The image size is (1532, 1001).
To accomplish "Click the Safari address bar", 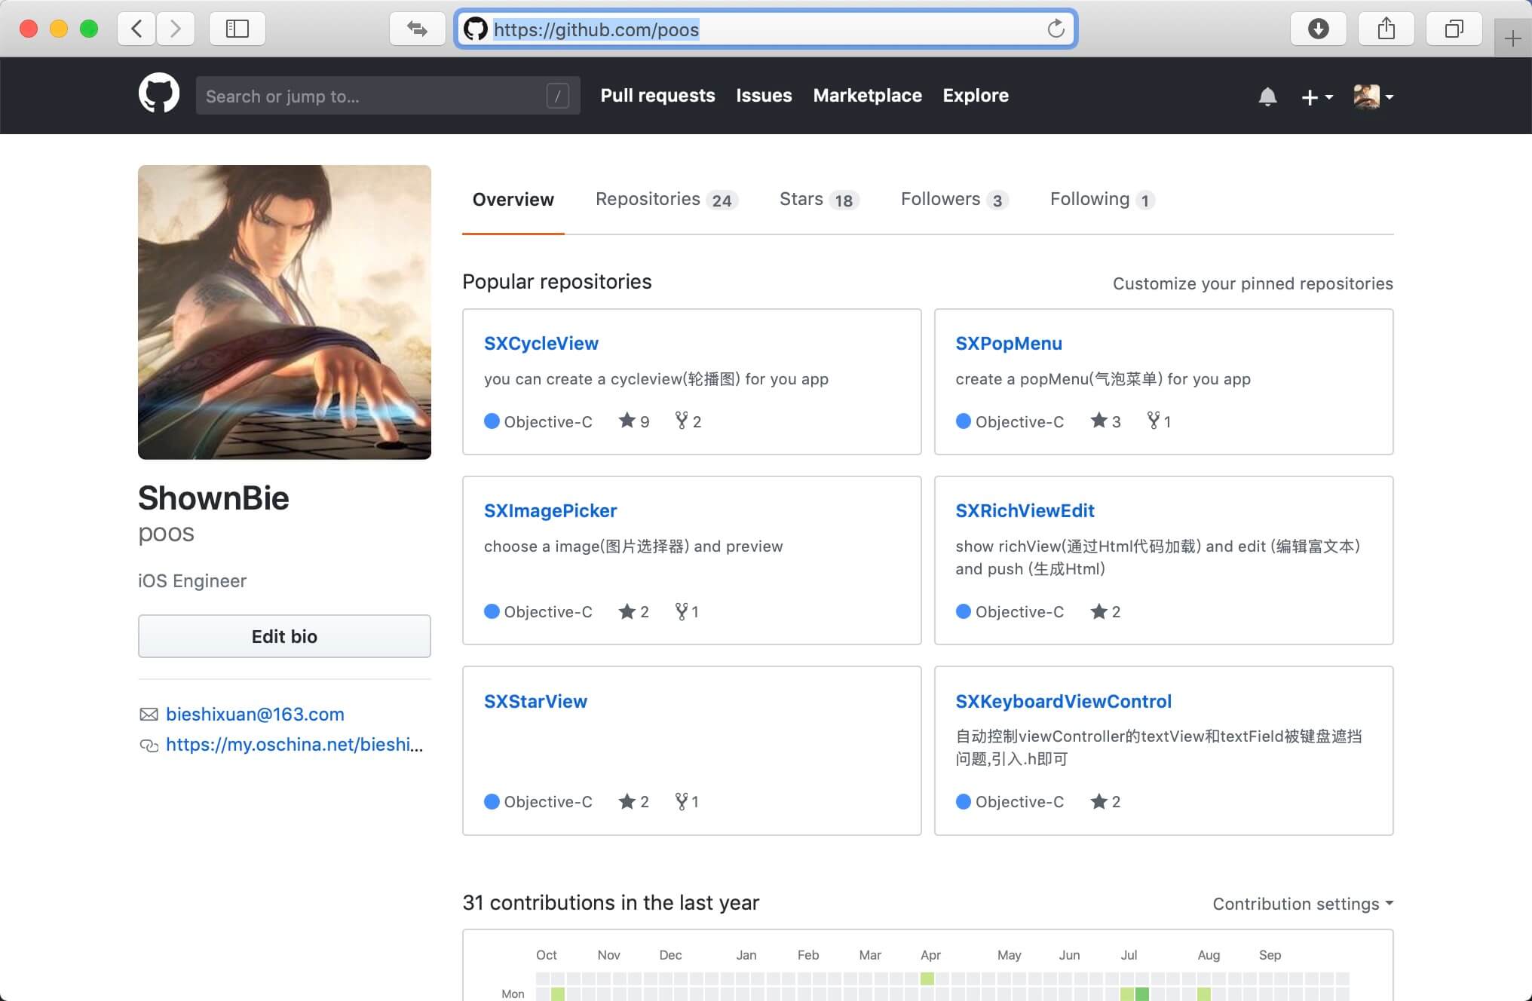I will point(765,29).
